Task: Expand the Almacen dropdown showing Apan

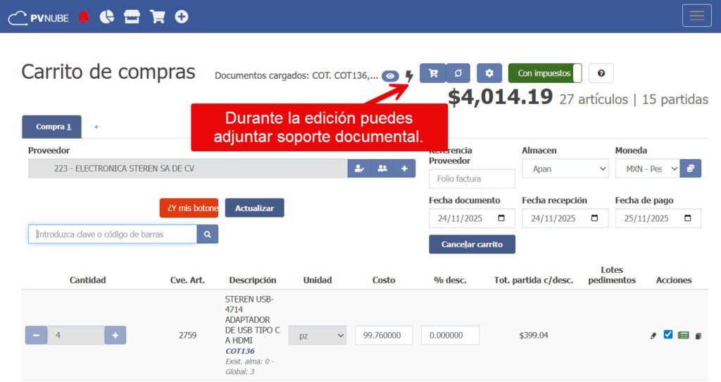Action: pos(565,169)
